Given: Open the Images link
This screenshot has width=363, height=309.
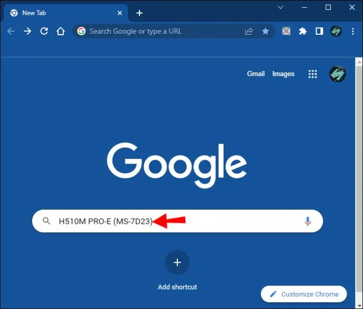Looking at the screenshot, I should point(283,74).
